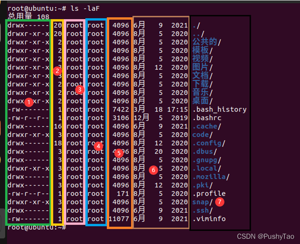Click the '公共的/' directory name
This screenshot has height=244, width=300.
[x=207, y=42]
